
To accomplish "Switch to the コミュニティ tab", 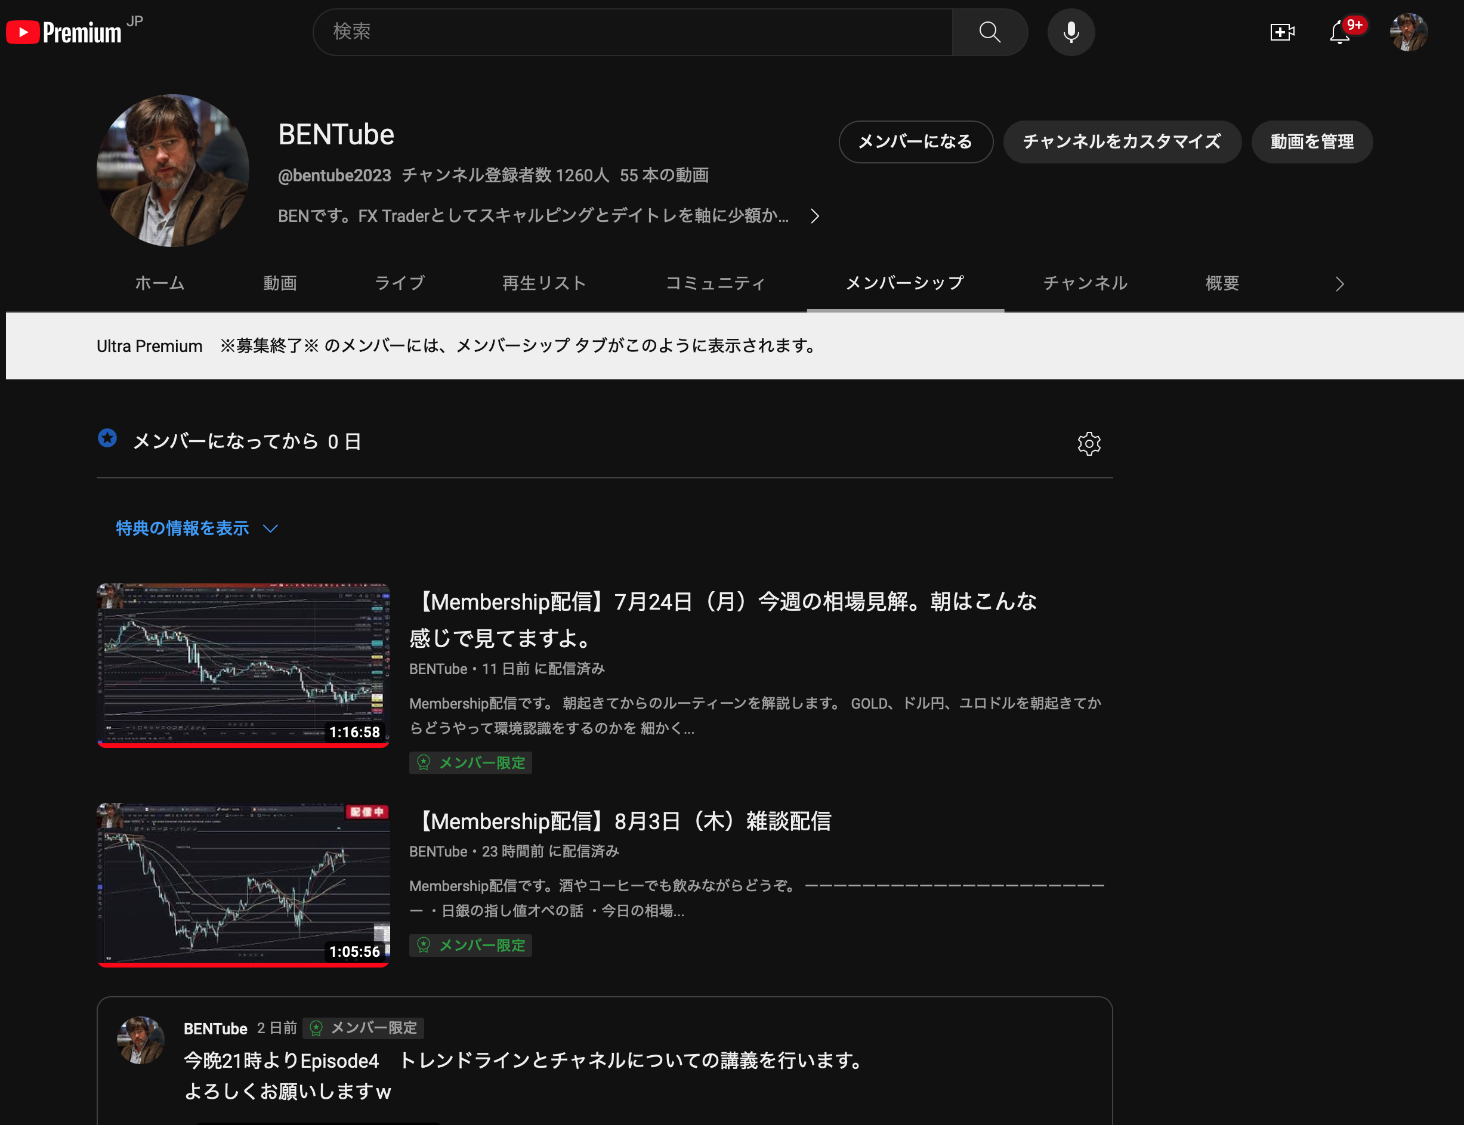I will point(715,283).
